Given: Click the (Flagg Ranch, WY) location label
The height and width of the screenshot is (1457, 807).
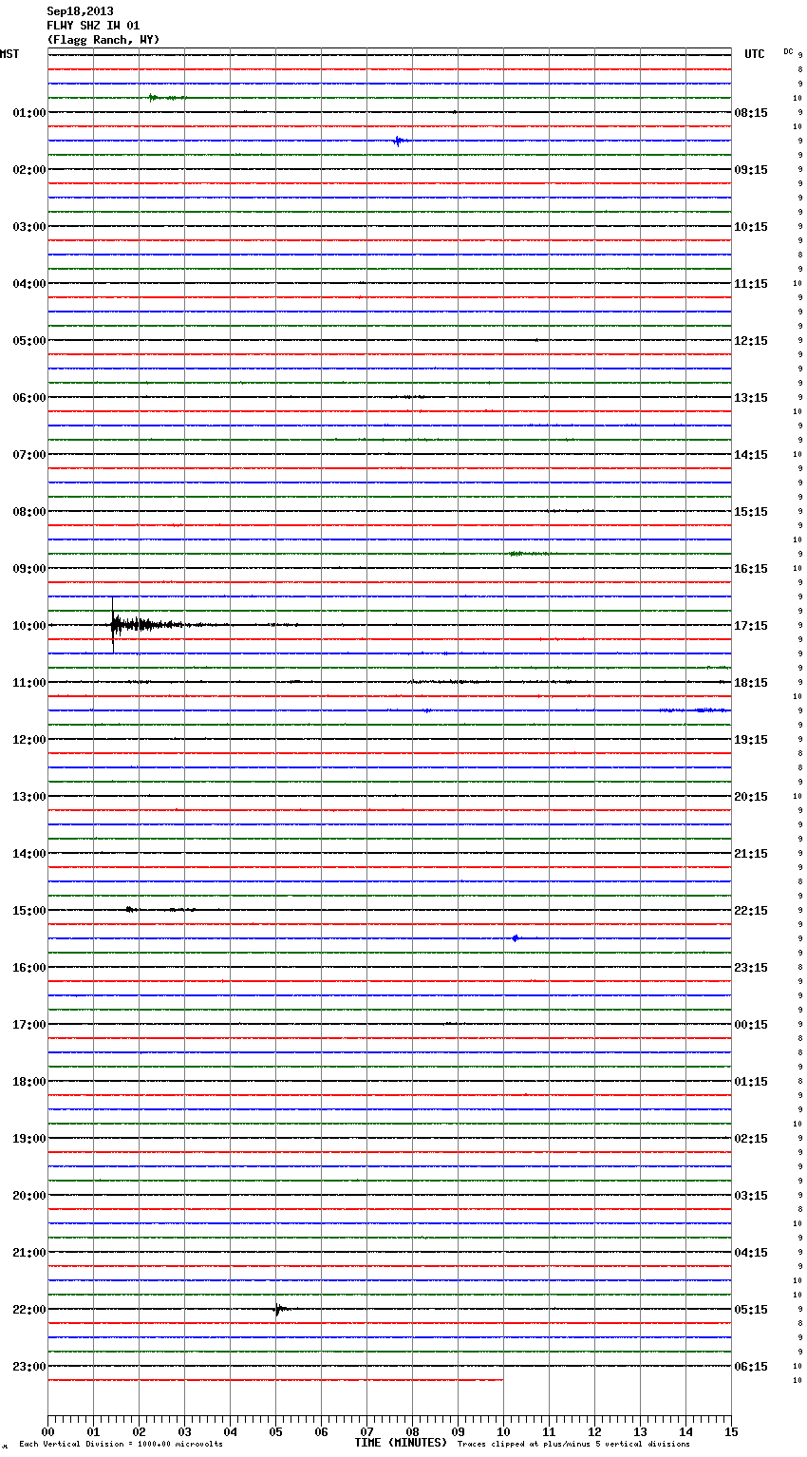Looking at the screenshot, I should click(103, 40).
